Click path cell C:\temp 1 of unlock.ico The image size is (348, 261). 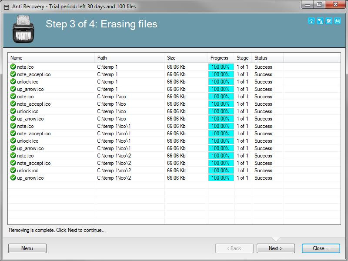107,82
